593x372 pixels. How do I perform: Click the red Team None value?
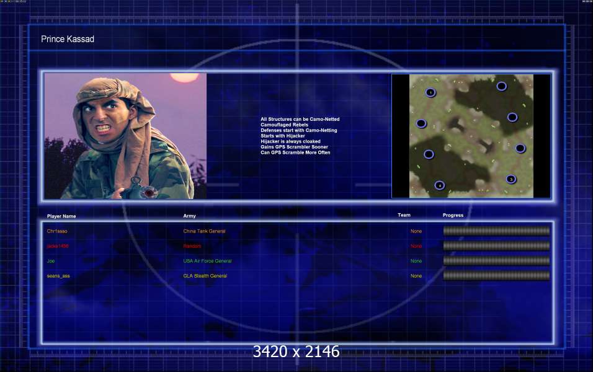click(416, 246)
